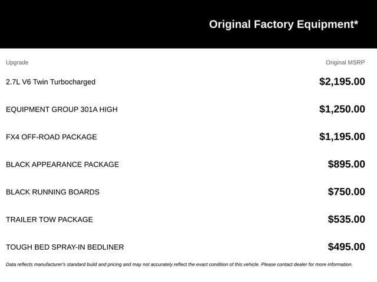Select the Upgrade column header
This screenshot has height=282, width=377.
click(x=17, y=63)
